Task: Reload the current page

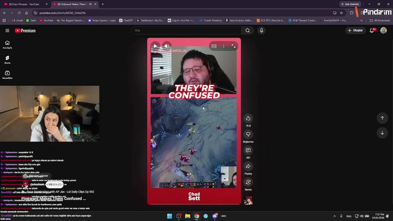Action: tap(19, 13)
